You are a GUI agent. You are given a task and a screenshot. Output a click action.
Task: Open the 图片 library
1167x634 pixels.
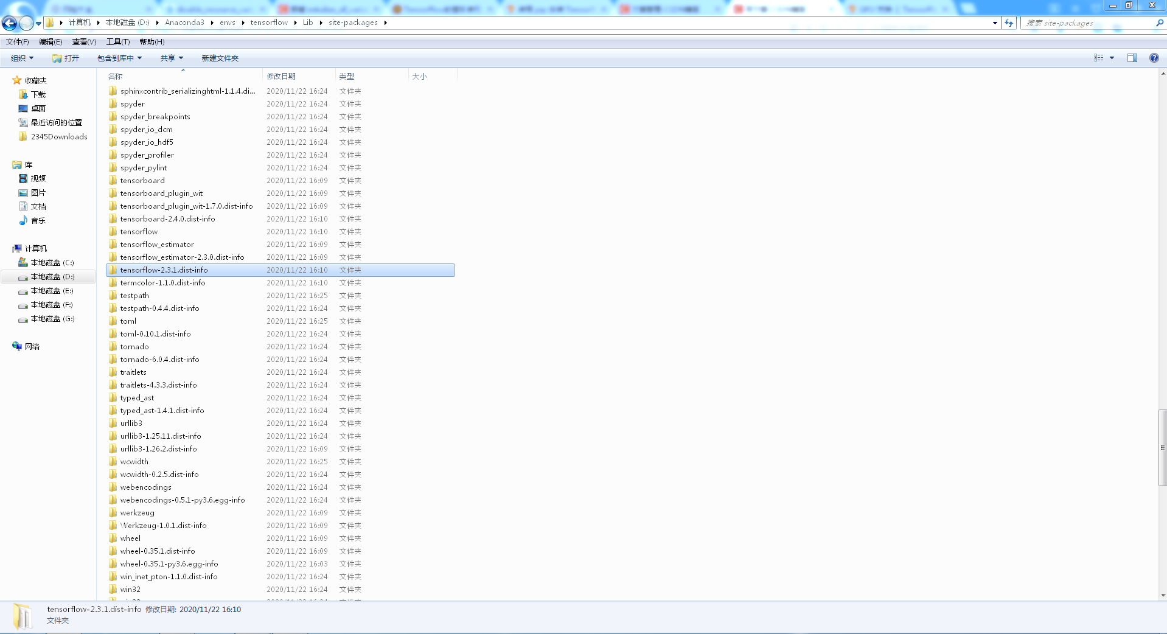[32, 192]
